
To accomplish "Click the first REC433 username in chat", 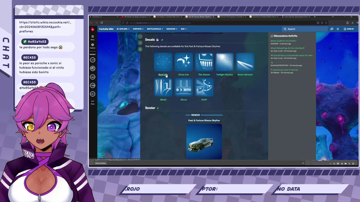I will tap(30, 58).
